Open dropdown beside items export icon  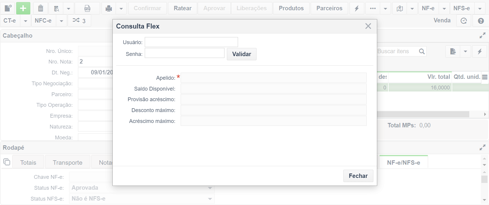[465, 51]
